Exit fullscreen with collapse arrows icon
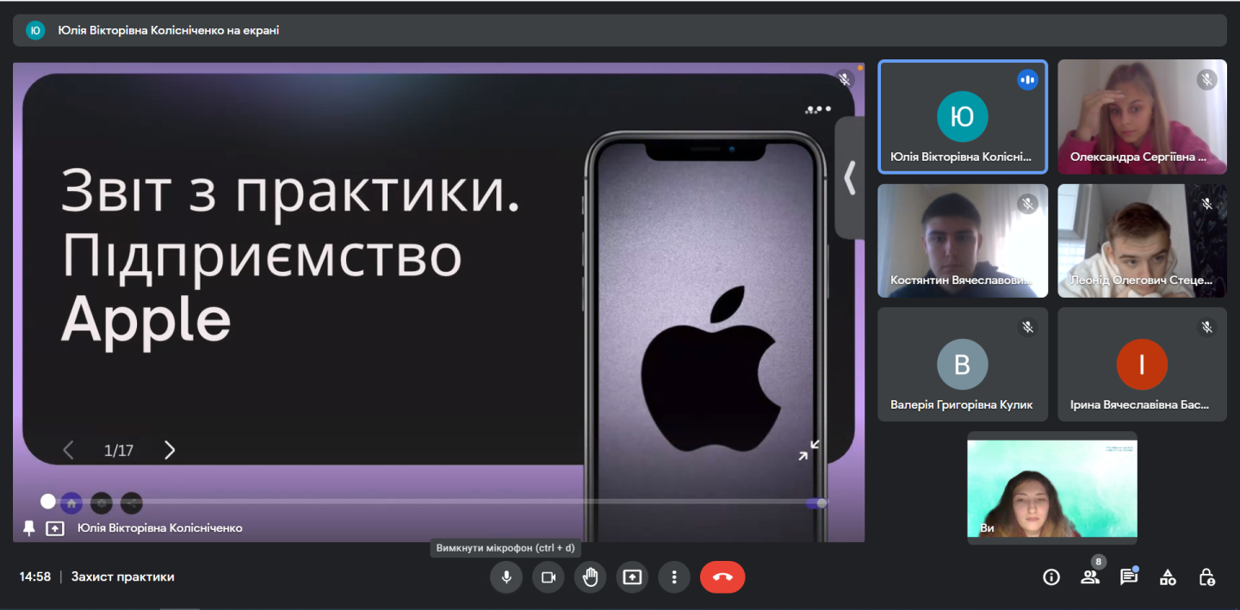 tap(809, 450)
